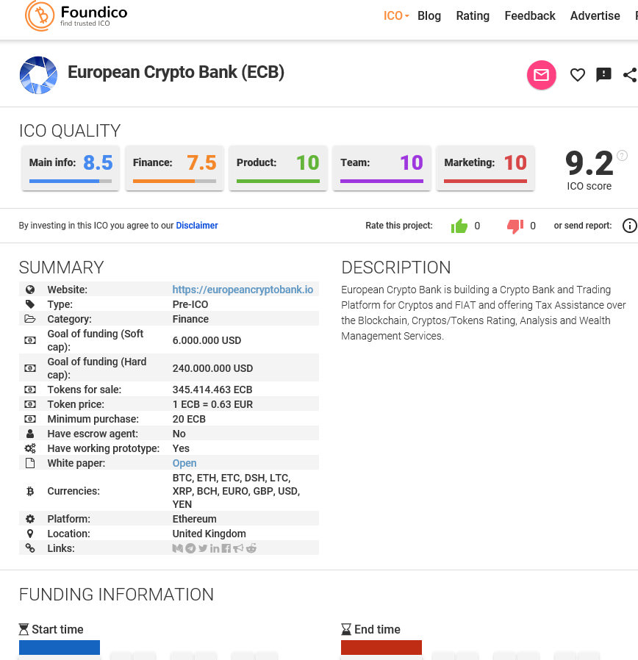Image resolution: width=638 pixels, height=660 pixels.
Task: Click the ICO score help question mark
Action: coord(622,156)
